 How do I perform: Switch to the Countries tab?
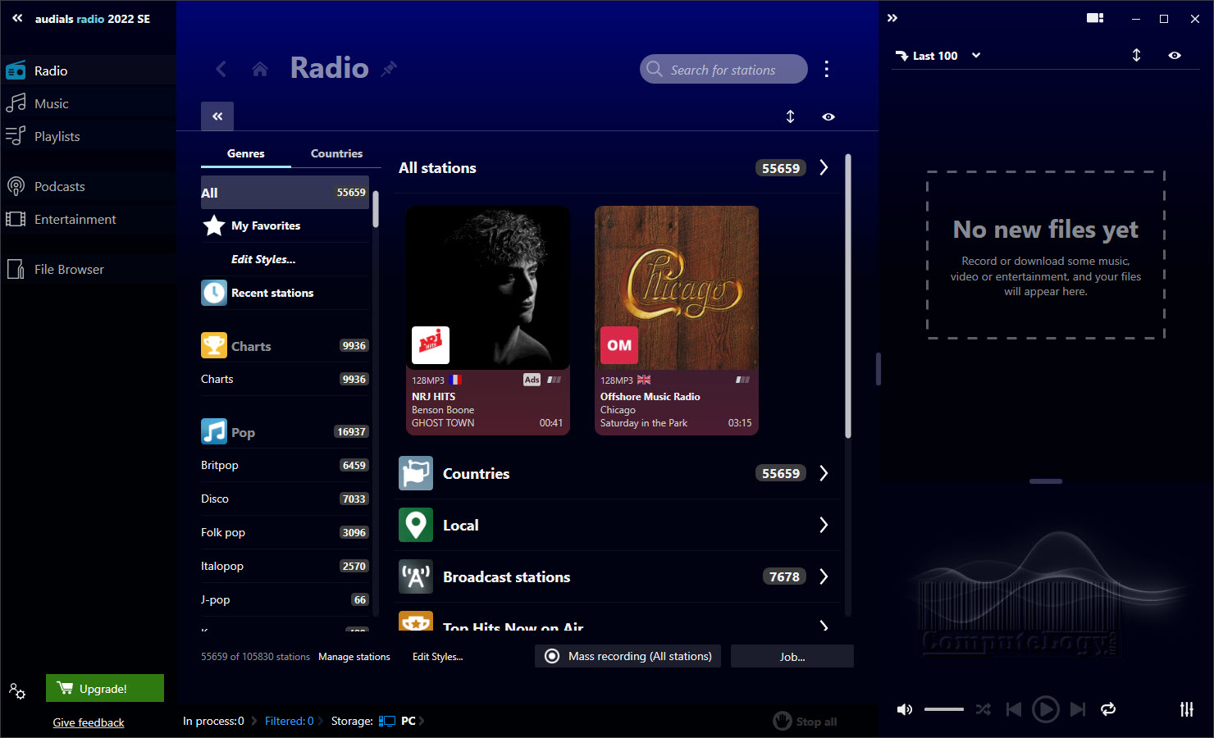pos(336,153)
